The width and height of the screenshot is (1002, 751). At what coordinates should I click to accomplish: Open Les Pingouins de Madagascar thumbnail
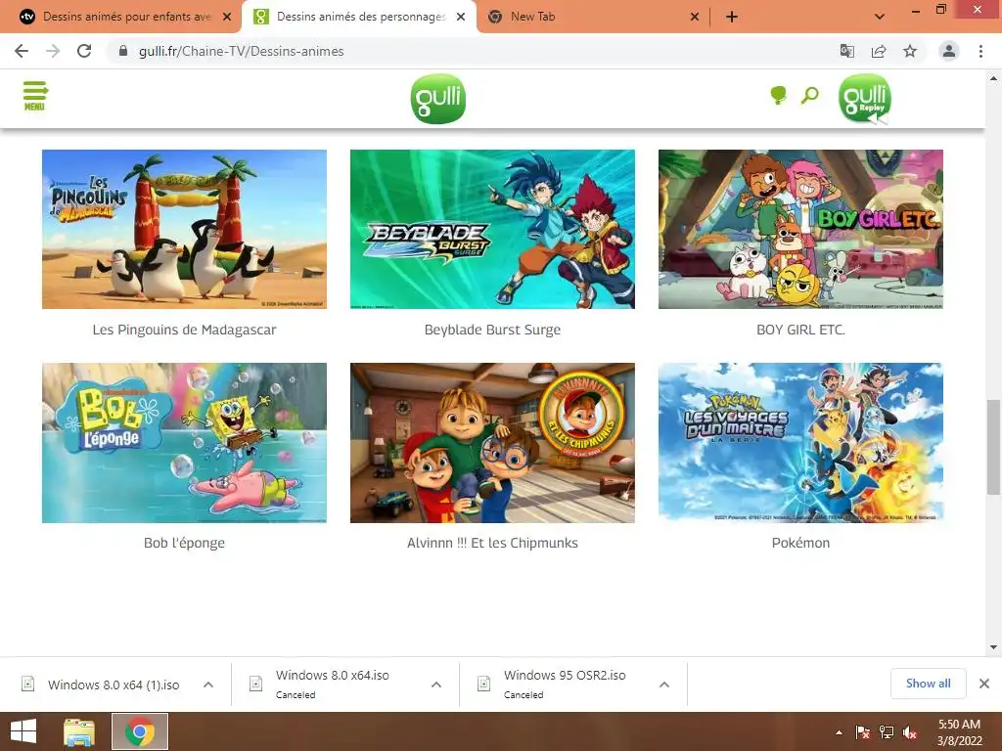coord(184,229)
